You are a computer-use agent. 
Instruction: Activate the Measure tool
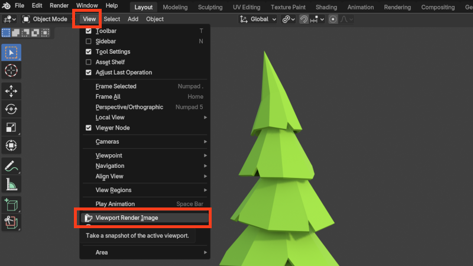[x=11, y=184]
